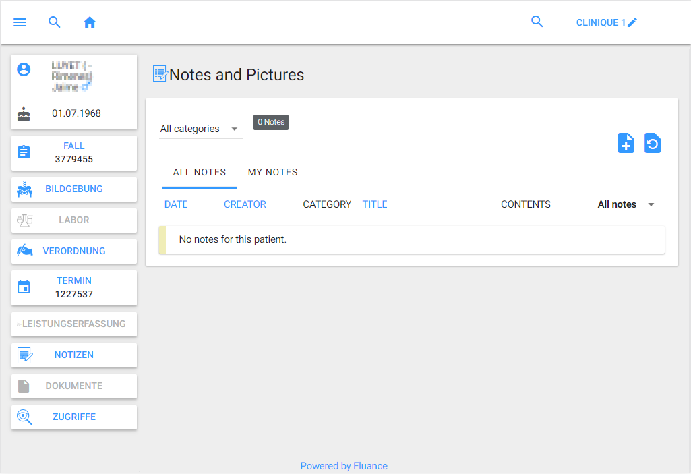
Task: Click the top search input field
Action: tap(480, 22)
